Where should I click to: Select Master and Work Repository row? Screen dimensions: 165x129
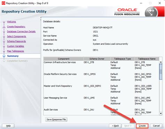(x=101, y=89)
